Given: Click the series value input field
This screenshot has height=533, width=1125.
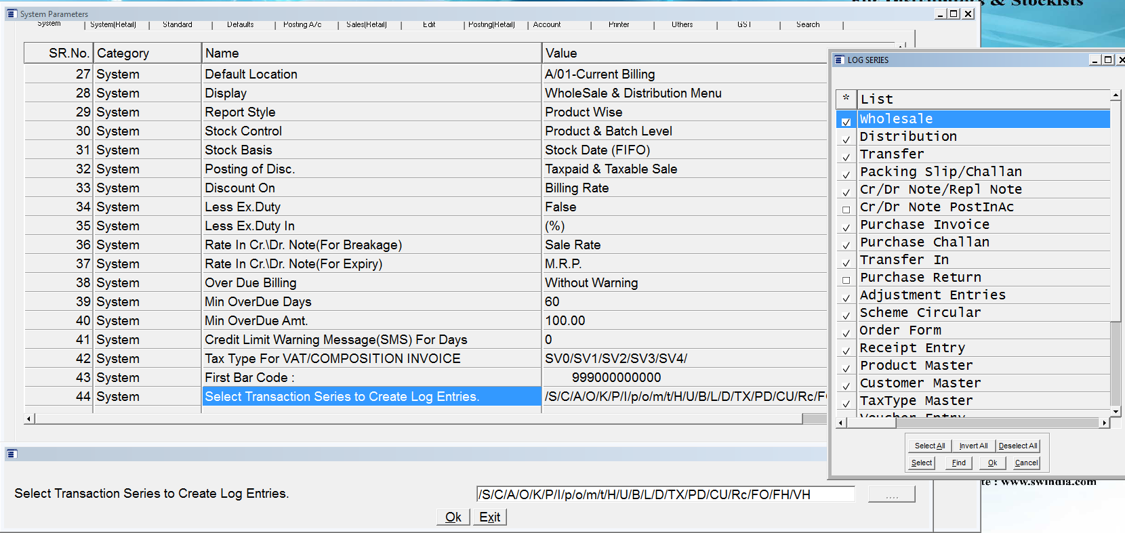Looking at the screenshot, I should 666,494.
